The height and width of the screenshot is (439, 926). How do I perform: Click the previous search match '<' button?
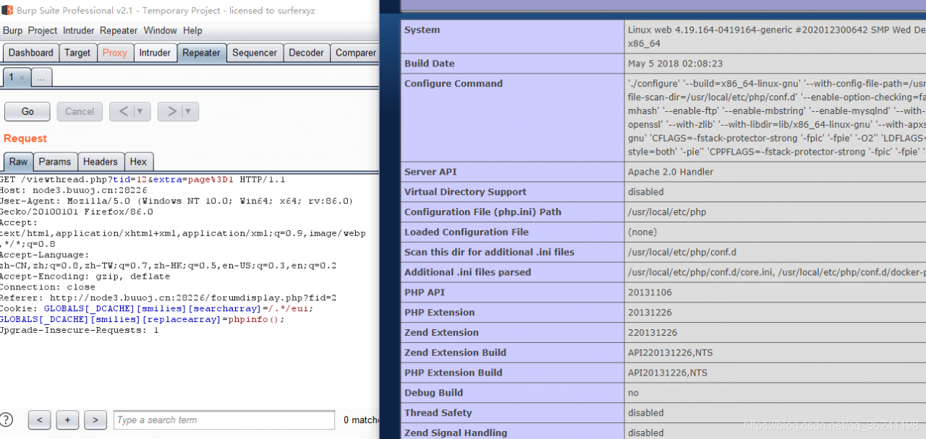click(x=39, y=420)
